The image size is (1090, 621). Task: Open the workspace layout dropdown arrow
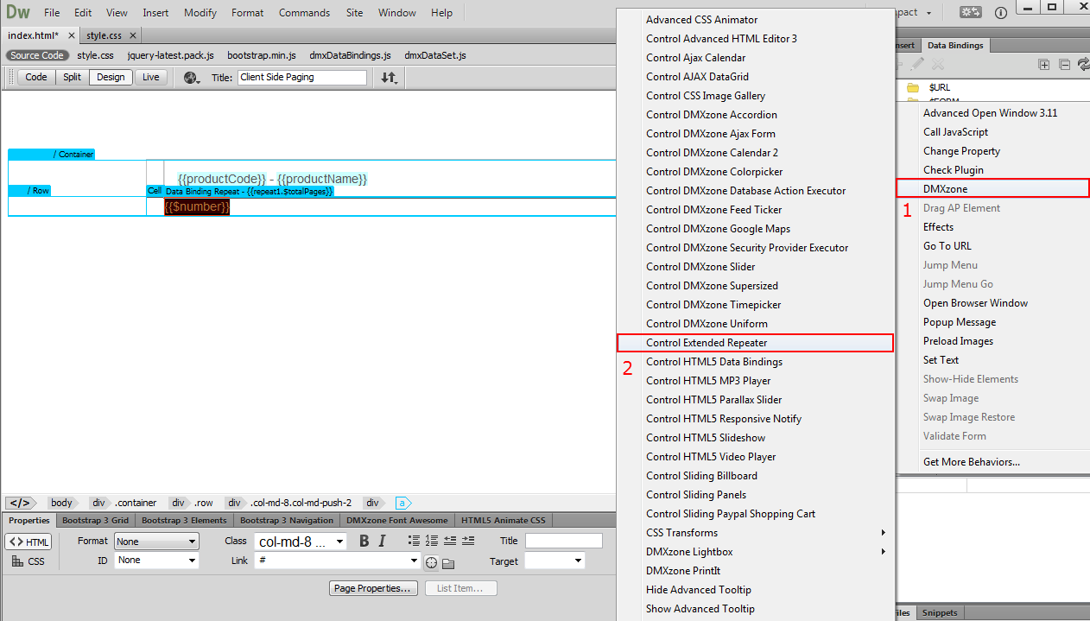tap(929, 13)
